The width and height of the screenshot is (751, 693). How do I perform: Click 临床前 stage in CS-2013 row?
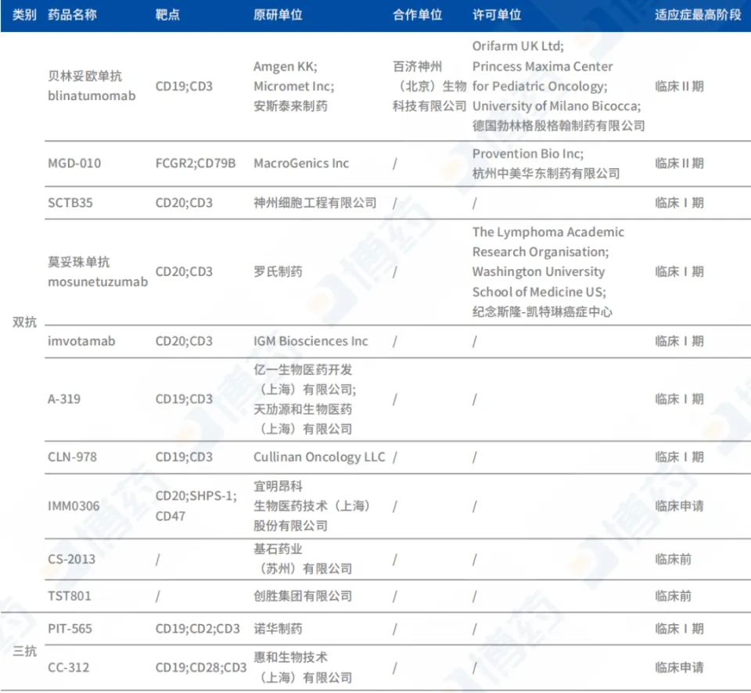point(673,559)
